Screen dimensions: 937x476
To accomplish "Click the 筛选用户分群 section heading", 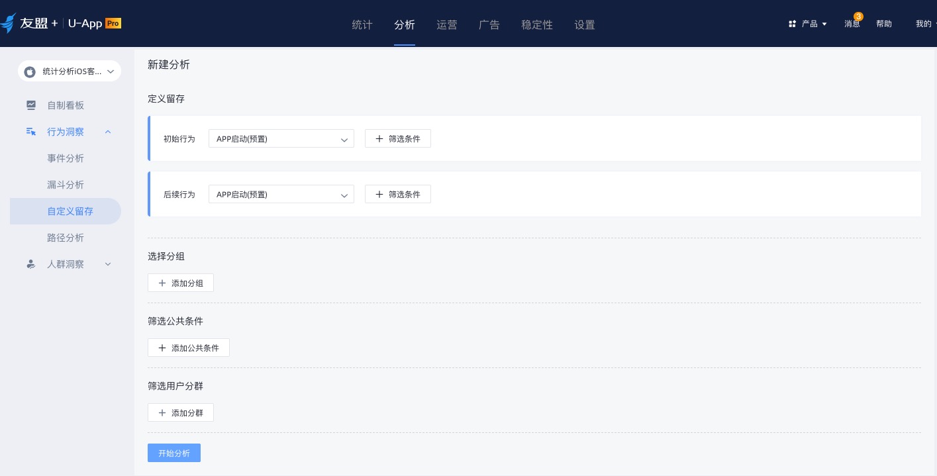I will coord(175,386).
